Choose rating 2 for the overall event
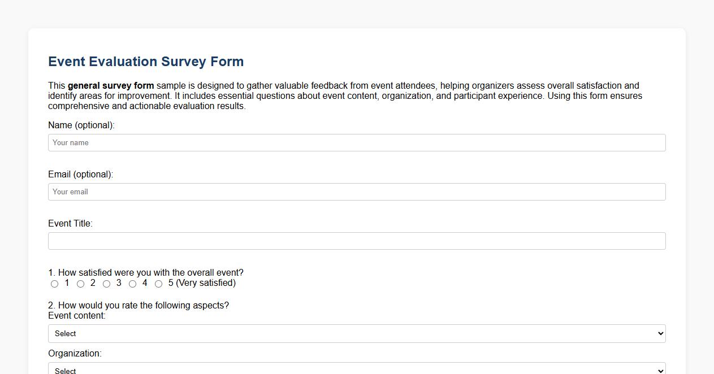 80,284
